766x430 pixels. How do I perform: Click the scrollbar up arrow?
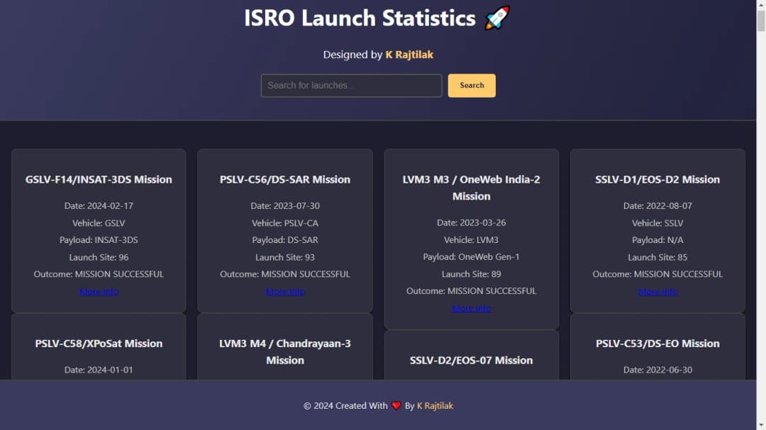[x=760, y=6]
